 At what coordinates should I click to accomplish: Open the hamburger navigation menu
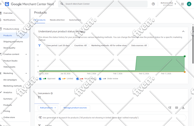point(1,4)
